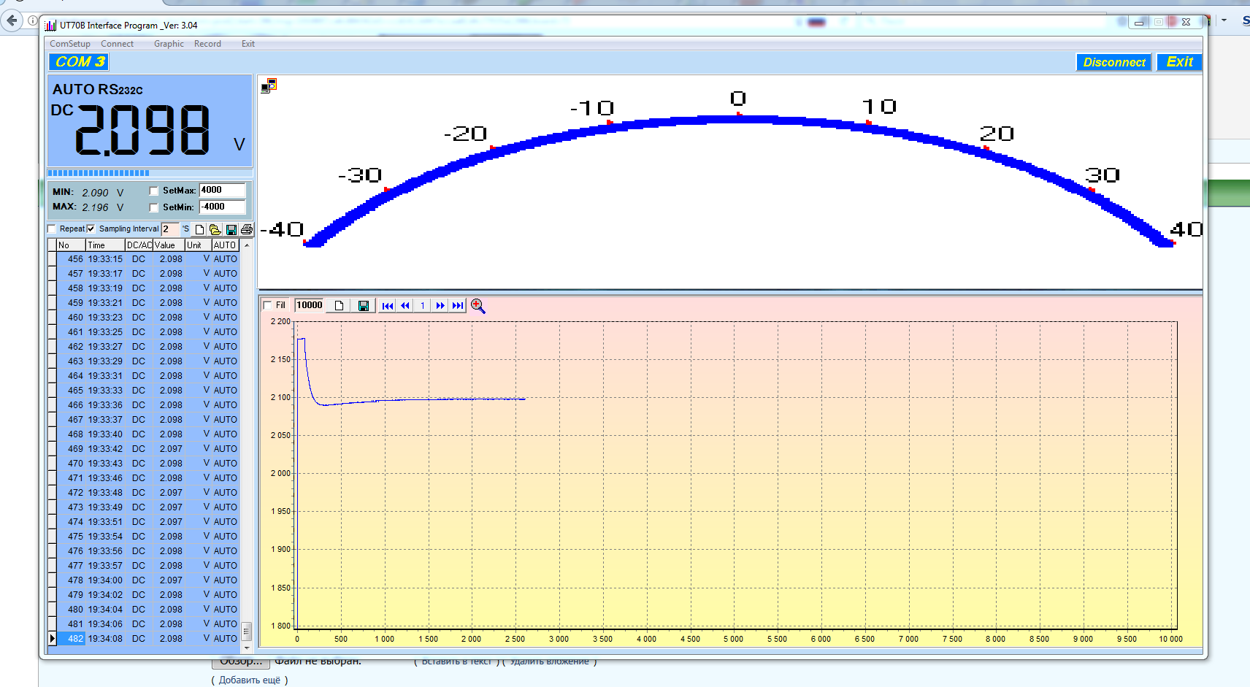Image resolution: width=1250 pixels, height=687 pixels.
Task: Open the ComSetup menu
Action: (x=69, y=44)
